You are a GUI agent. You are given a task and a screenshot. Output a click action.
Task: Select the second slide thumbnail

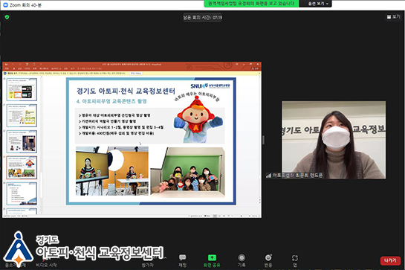point(22,115)
